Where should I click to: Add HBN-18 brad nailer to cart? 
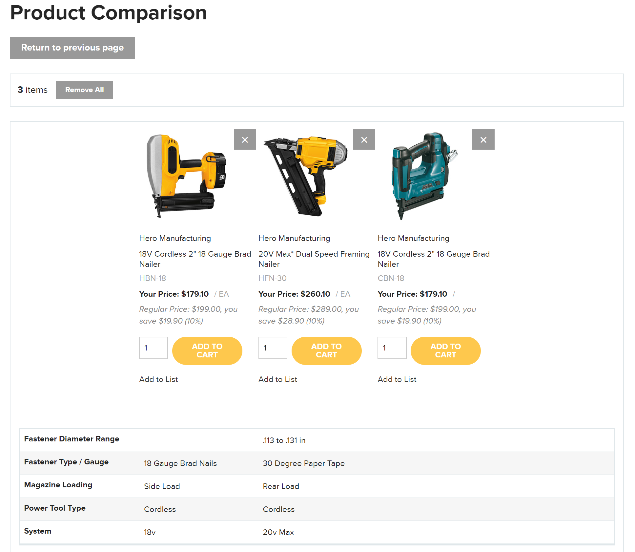click(x=207, y=350)
